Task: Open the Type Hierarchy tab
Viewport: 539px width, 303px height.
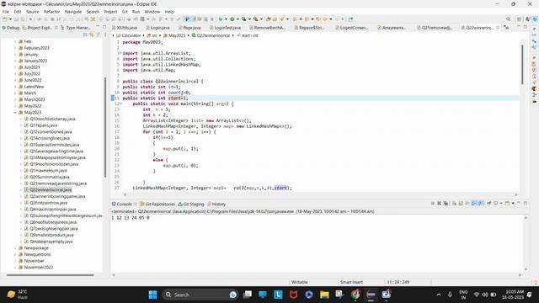Action: [x=75, y=28]
